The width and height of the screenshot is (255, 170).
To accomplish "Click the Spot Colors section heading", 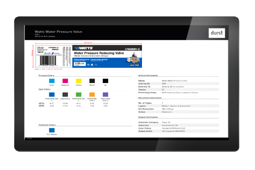I will pyautogui.click(x=44, y=89).
